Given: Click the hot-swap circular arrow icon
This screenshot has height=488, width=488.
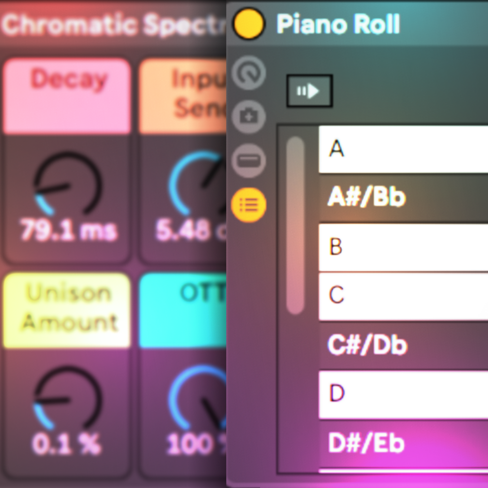Looking at the screenshot, I should 249,73.
